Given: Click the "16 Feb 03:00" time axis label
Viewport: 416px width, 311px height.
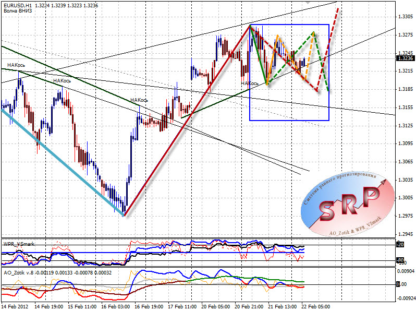Looking at the screenshot, I should (x=116, y=306).
